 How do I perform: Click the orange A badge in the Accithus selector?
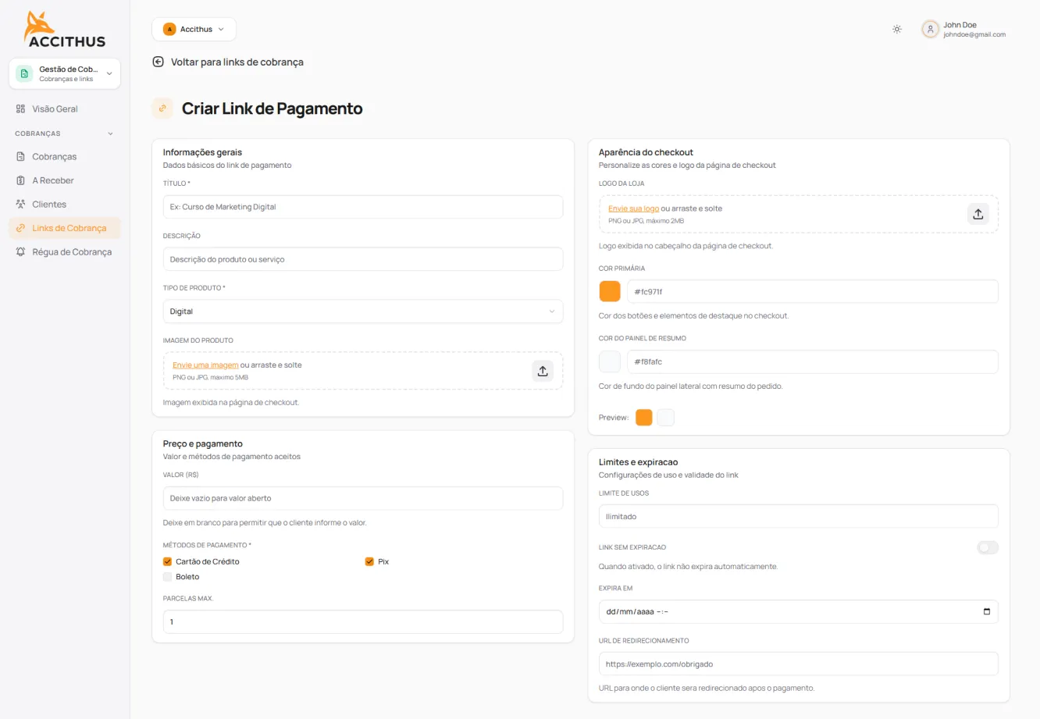[x=169, y=30]
